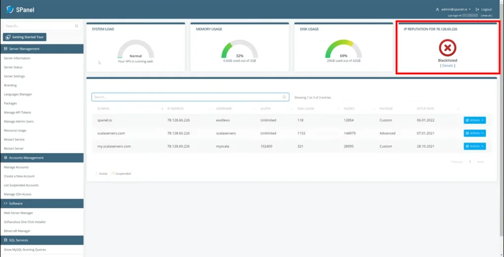The height and width of the screenshot is (257, 504).
Task: Open Server Status in sidebar
Action: pos(13,67)
